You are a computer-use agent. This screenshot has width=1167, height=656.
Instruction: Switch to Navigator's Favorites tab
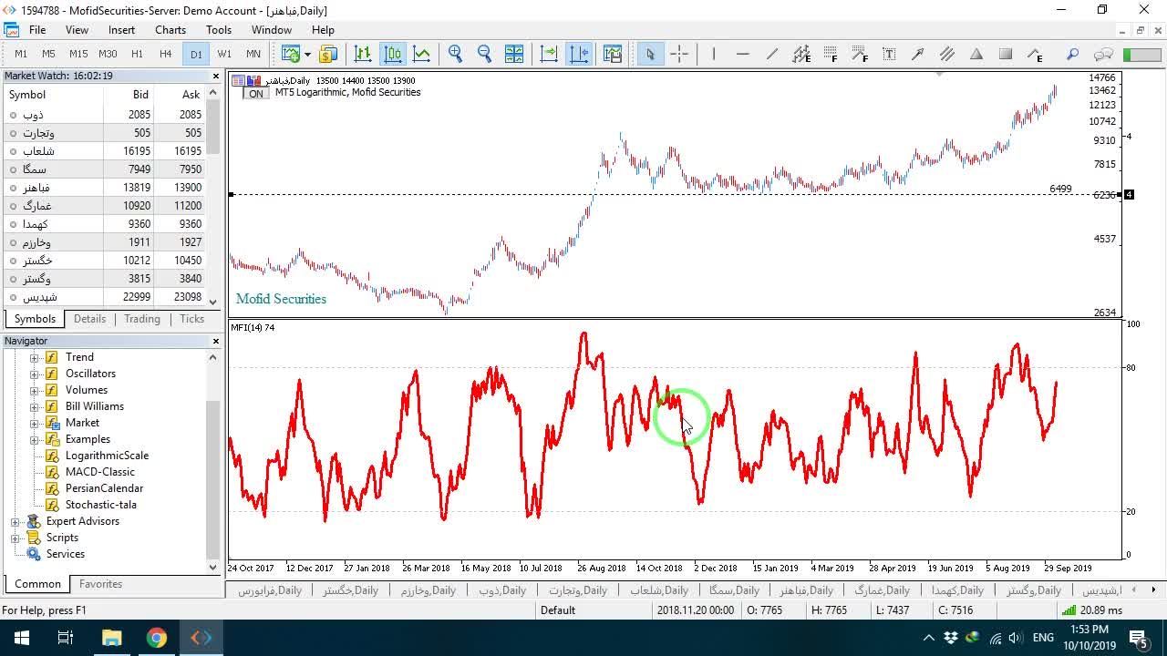coord(100,584)
